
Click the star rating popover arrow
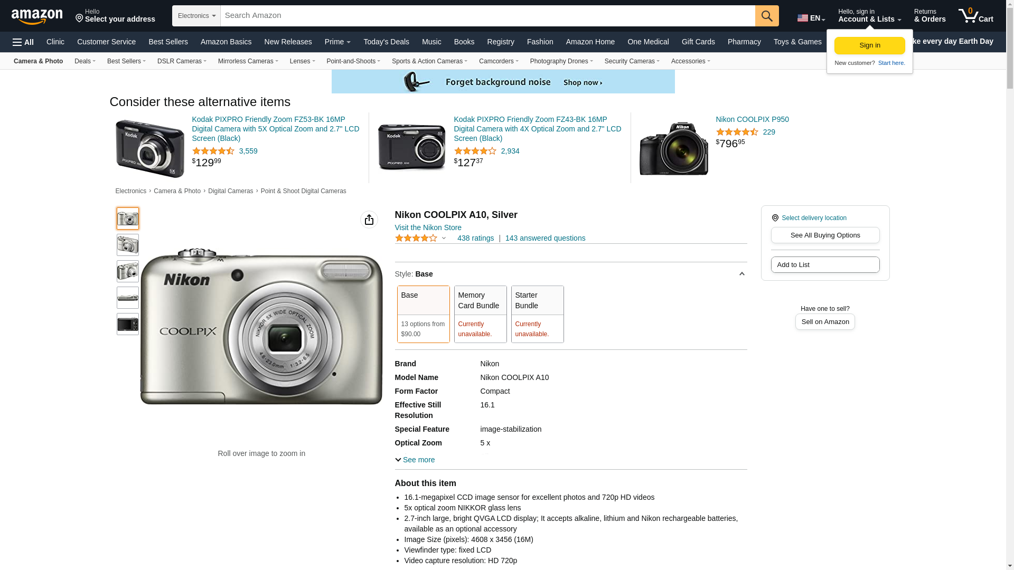pos(444,239)
